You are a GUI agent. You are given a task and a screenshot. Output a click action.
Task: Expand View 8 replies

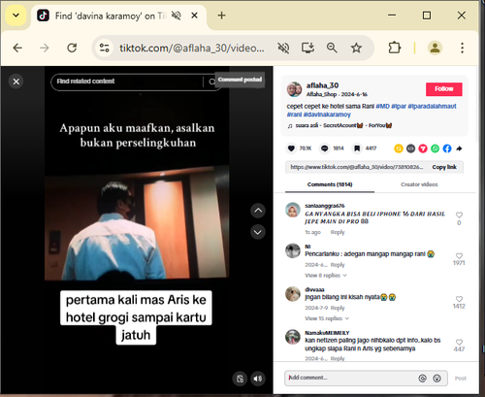(326, 276)
